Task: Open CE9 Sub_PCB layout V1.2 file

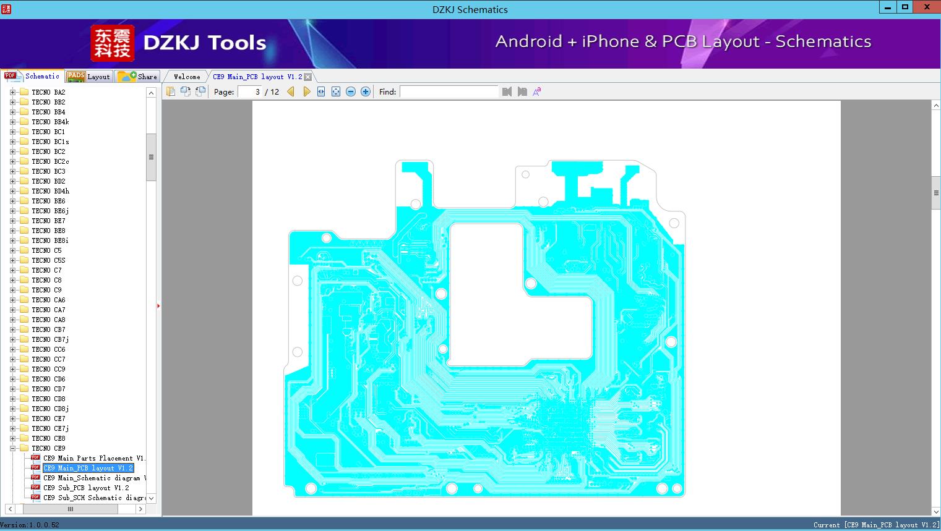Action: pyautogui.click(x=86, y=488)
